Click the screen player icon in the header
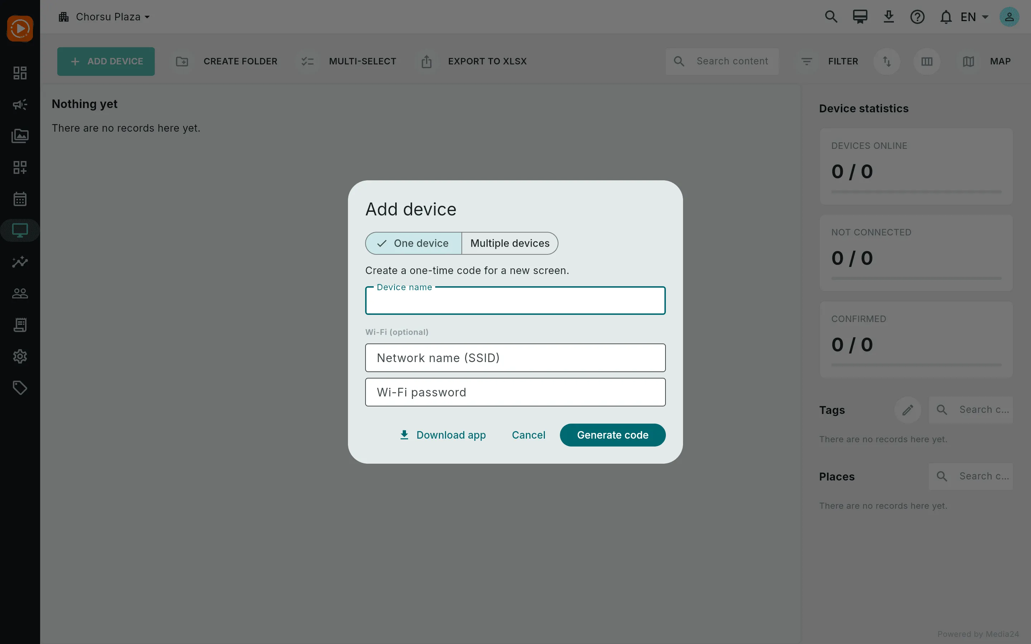 point(860,17)
